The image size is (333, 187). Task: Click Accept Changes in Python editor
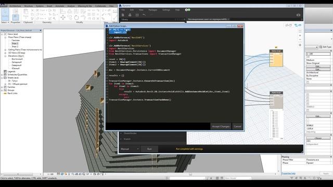tap(221, 126)
